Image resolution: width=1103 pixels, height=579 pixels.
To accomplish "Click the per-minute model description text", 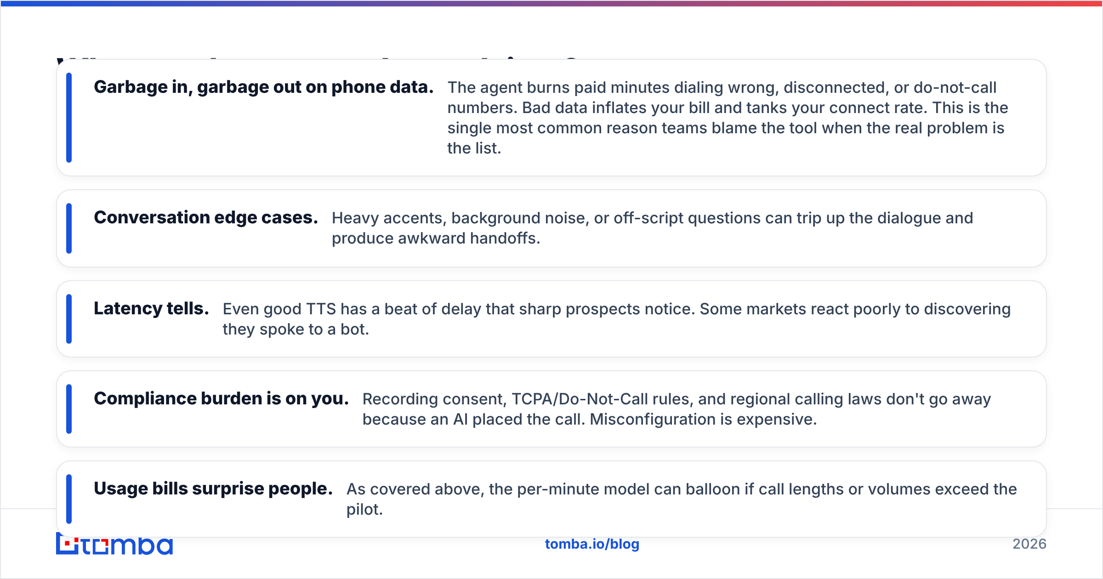I will 682,499.
